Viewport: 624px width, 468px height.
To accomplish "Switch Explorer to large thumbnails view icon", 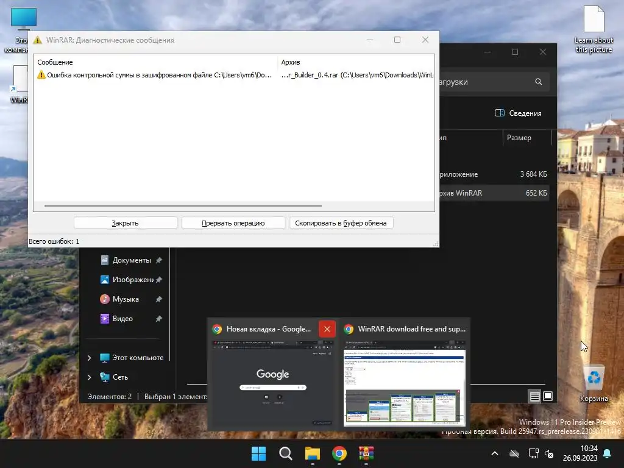I will click(x=548, y=396).
